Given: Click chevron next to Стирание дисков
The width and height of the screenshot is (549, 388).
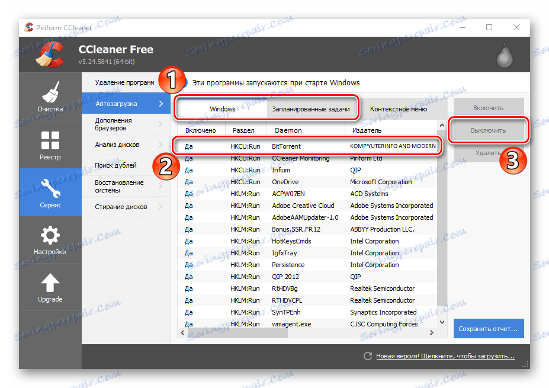Looking at the screenshot, I should click(160, 207).
